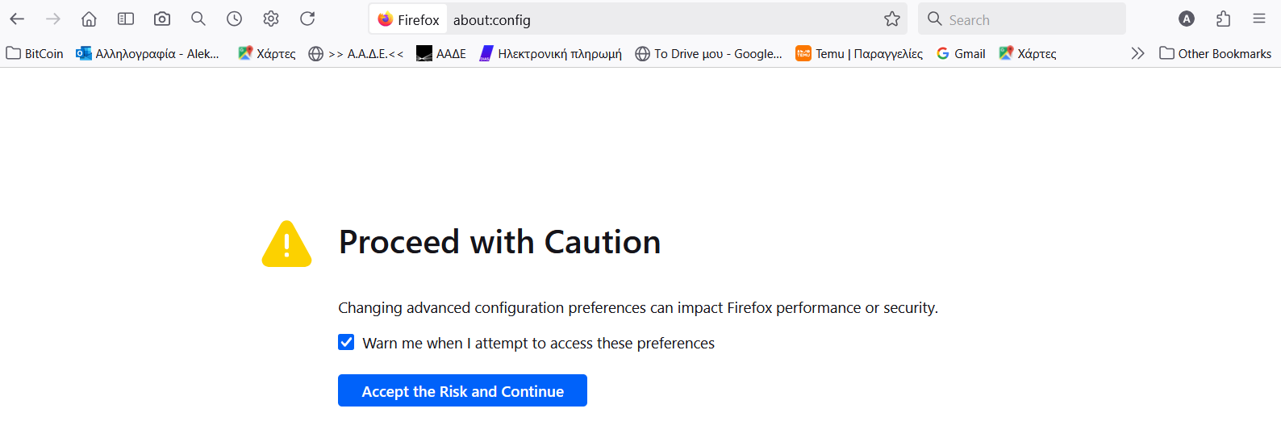Screen dimensions: 1281x442
Task: Open the sidebar panel toggle icon
Action: 125,19
